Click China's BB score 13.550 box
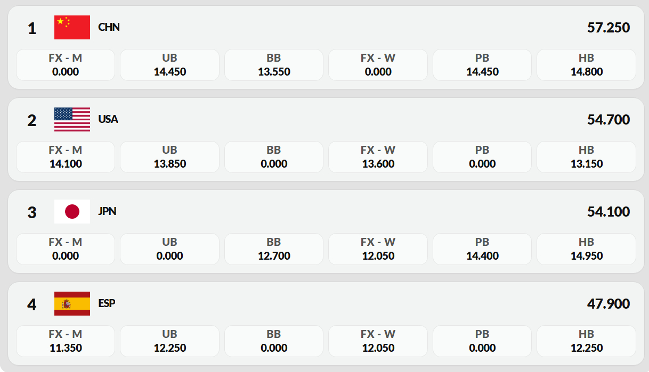The height and width of the screenshot is (372, 649). tap(274, 65)
